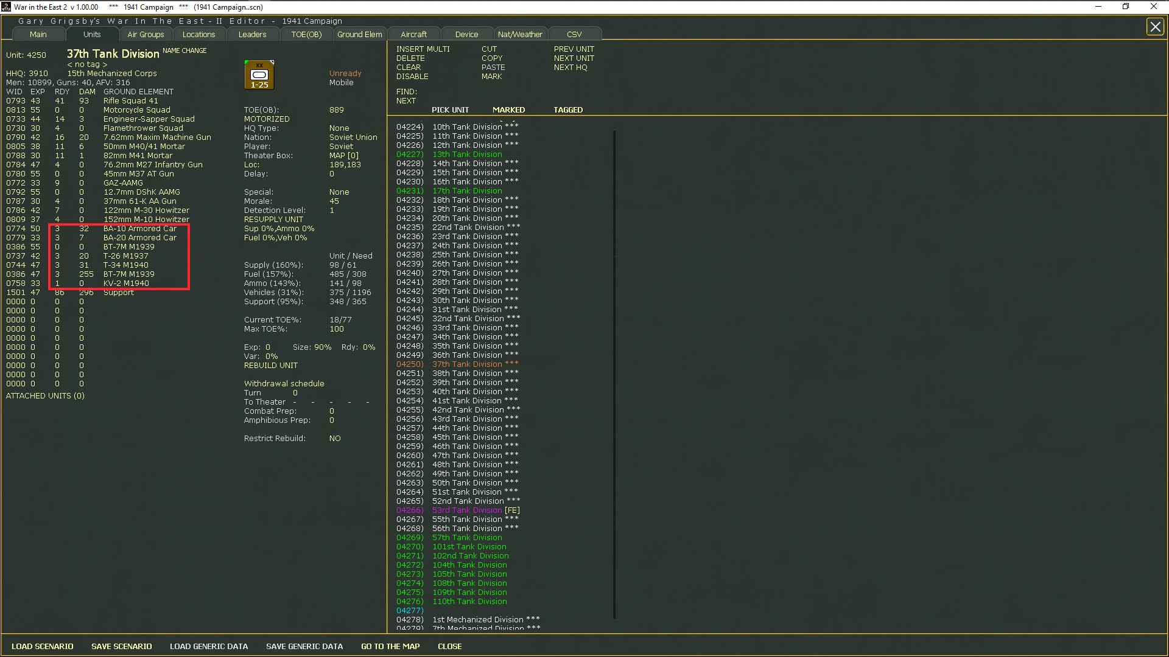Select 1st Mechanized Division entry
Screen dimensions: 1169x657
(x=468, y=620)
